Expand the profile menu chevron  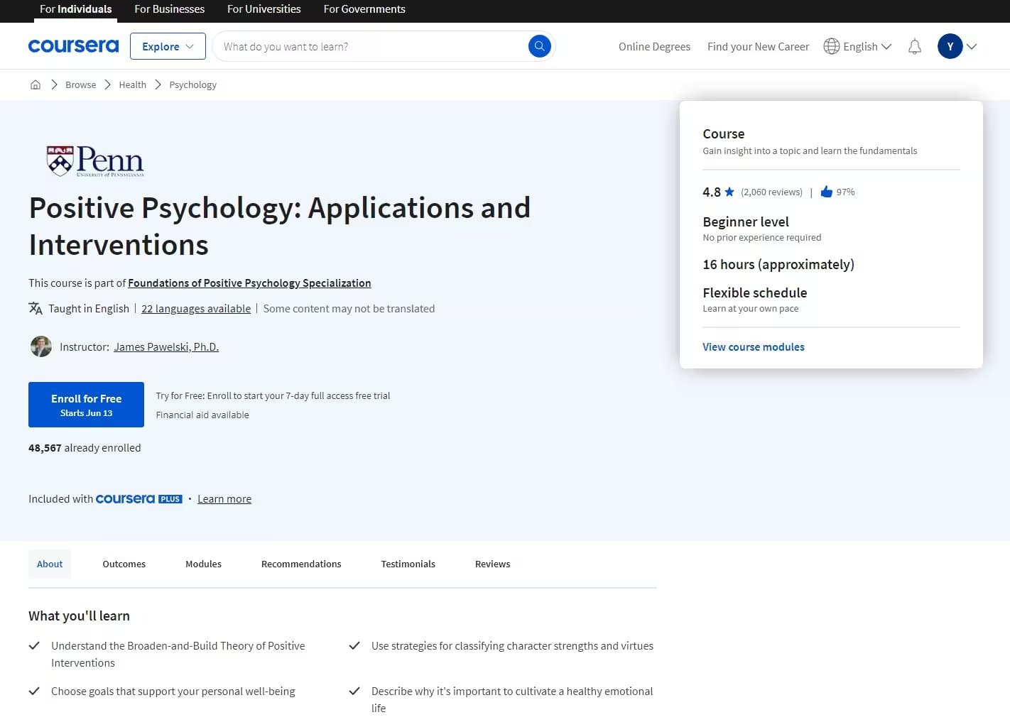(972, 46)
